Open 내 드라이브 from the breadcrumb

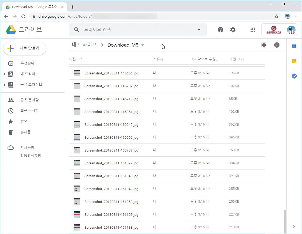pyautogui.click(x=84, y=45)
